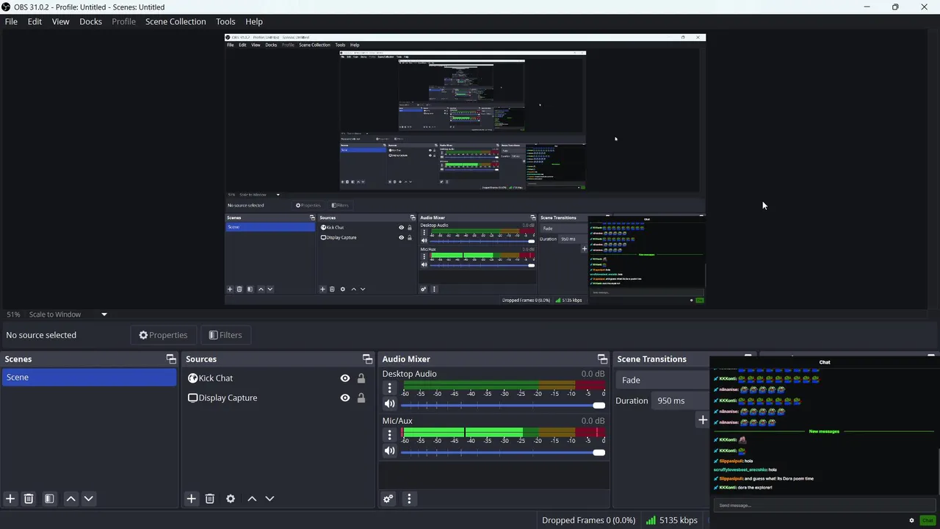Open chat settings gear in Chat window
The width and height of the screenshot is (940, 529).
tap(911, 520)
